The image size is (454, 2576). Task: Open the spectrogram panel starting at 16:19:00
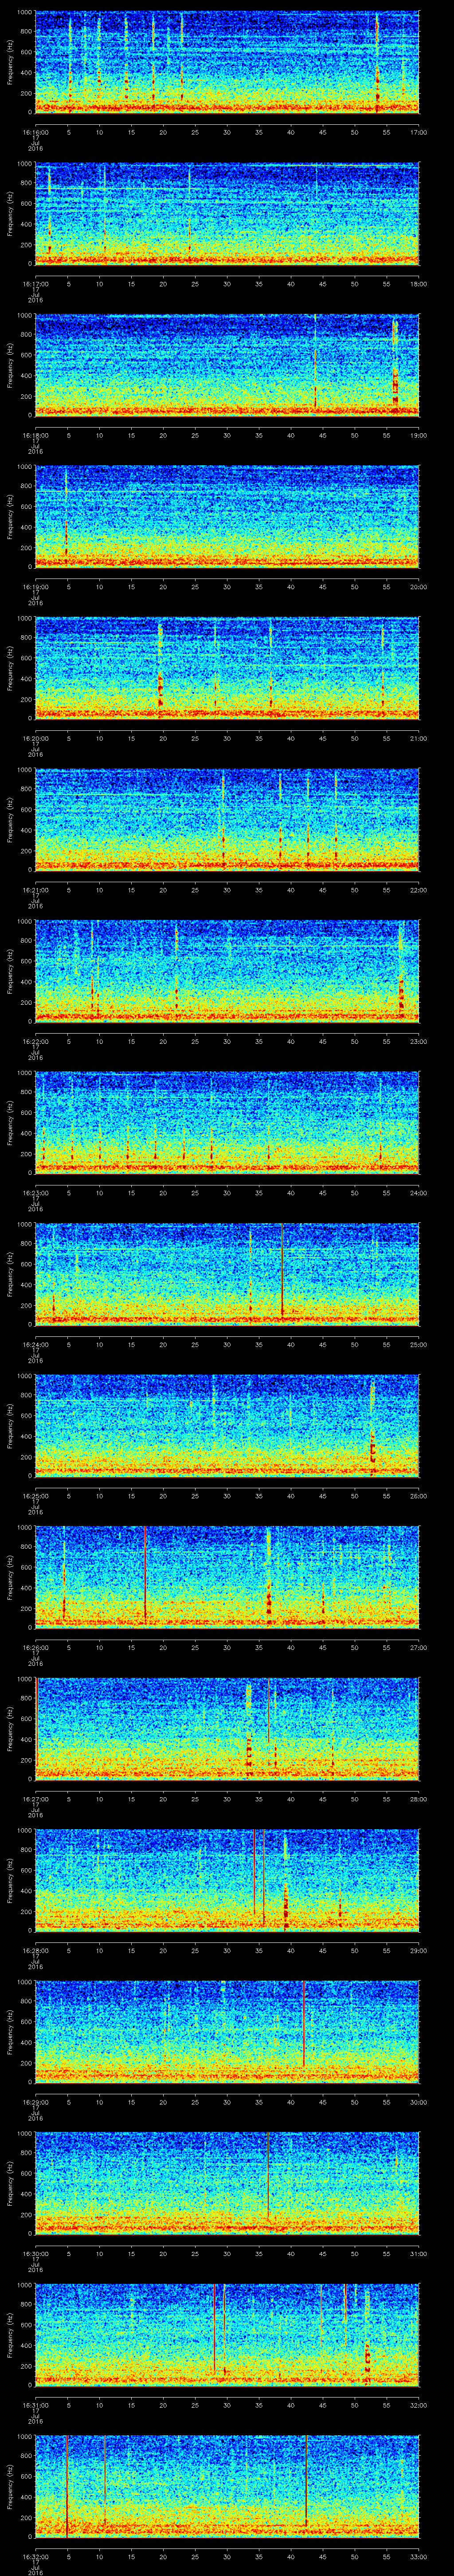pos(227,516)
